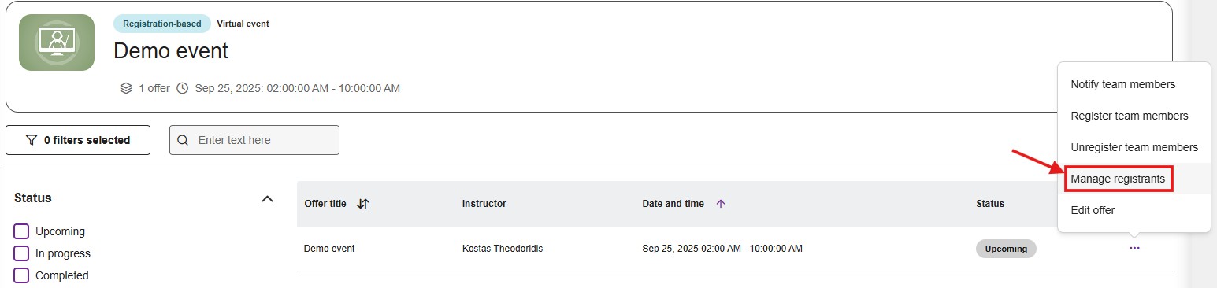1217x288 pixels.
Task: Check the Completed status filter
Action: [22, 275]
